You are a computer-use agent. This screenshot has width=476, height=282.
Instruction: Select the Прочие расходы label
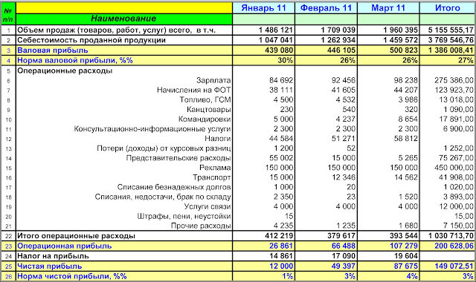(x=201, y=226)
